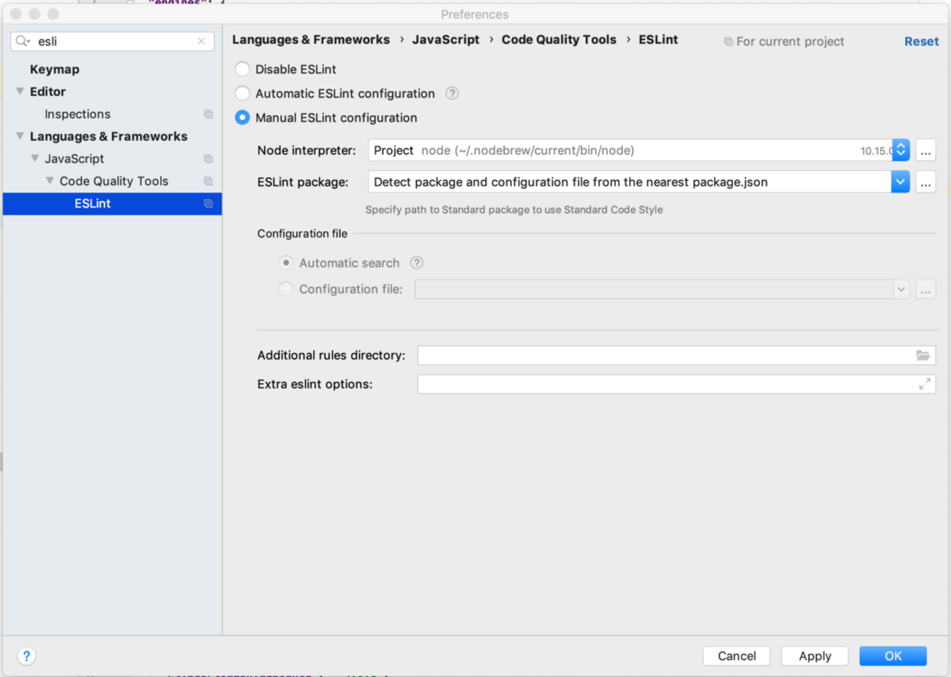This screenshot has height=677, width=951.
Task: Click the magnifier search-history icon
Action: [x=23, y=41]
